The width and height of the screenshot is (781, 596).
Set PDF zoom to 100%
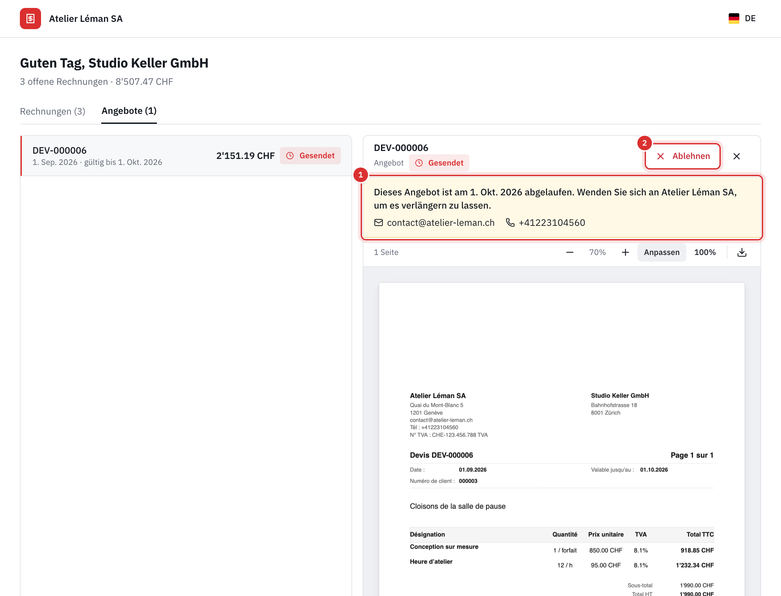(705, 252)
